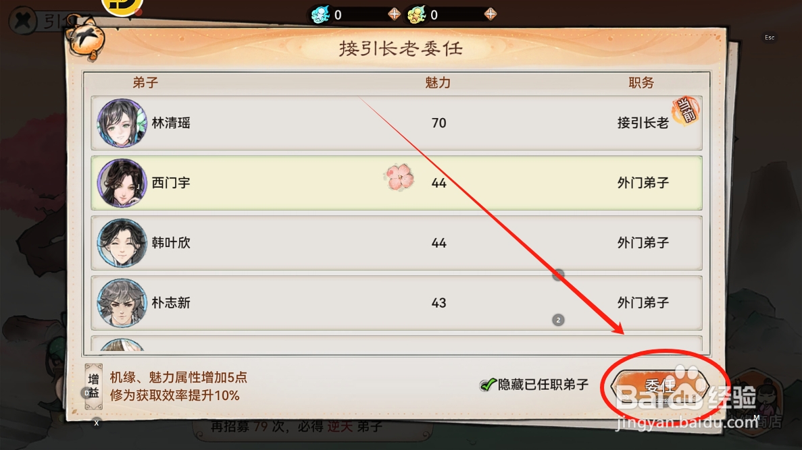
Task: Sort by the 魅力 column header
Action: [438, 83]
